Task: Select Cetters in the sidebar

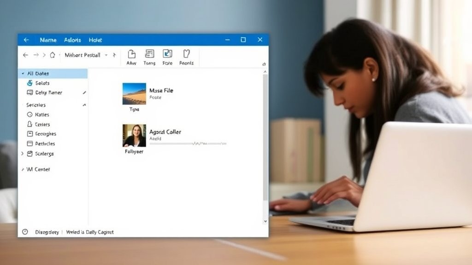Action: [x=42, y=124]
